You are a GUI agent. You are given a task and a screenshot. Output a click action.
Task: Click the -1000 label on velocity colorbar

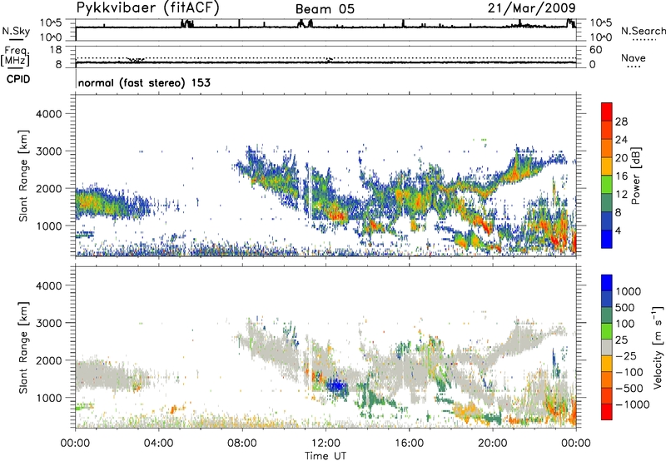tap(632, 404)
